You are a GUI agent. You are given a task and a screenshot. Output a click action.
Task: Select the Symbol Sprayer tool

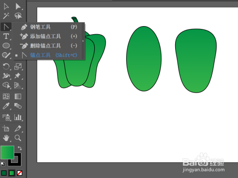[x=6, y=117]
